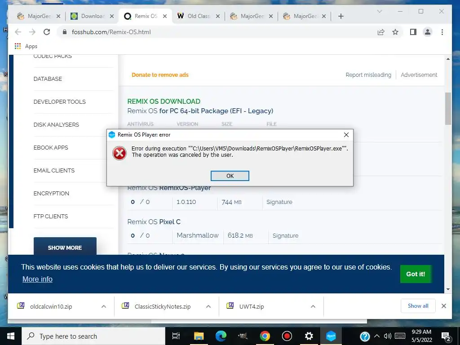This screenshot has height=345, width=460.
Task: Click the taskbar search box
Action: 93,336
